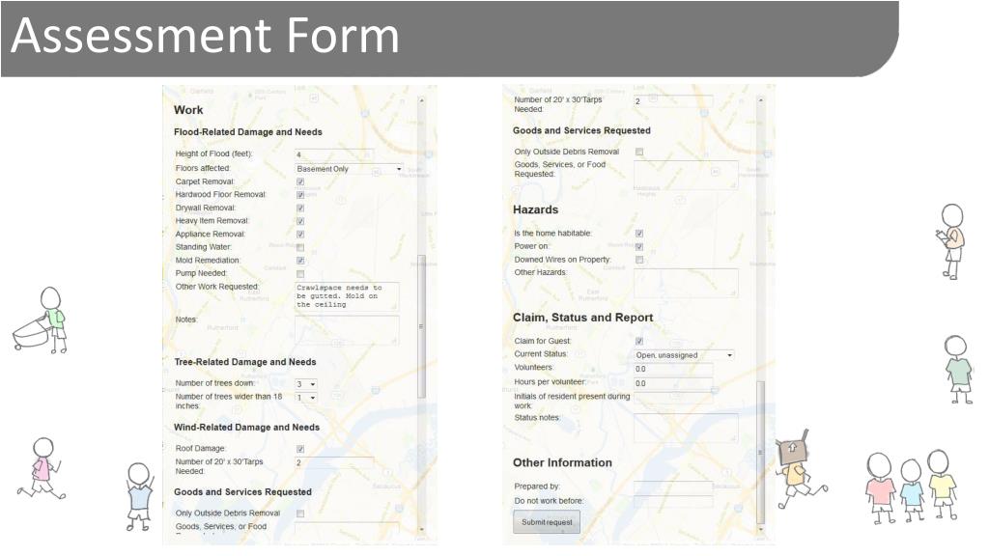Click scroll-up arrow of Work form scrollbar
This screenshot has width=989, height=556.
(422, 100)
